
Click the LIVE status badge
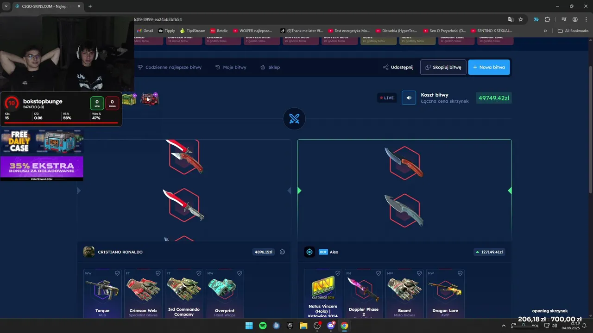387,98
